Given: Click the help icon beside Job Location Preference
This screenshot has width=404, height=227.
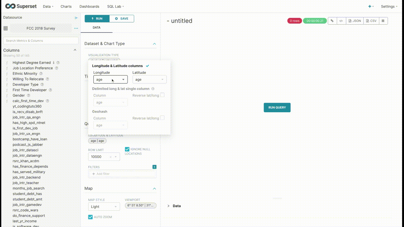Looking at the screenshot, I should point(57,68).
